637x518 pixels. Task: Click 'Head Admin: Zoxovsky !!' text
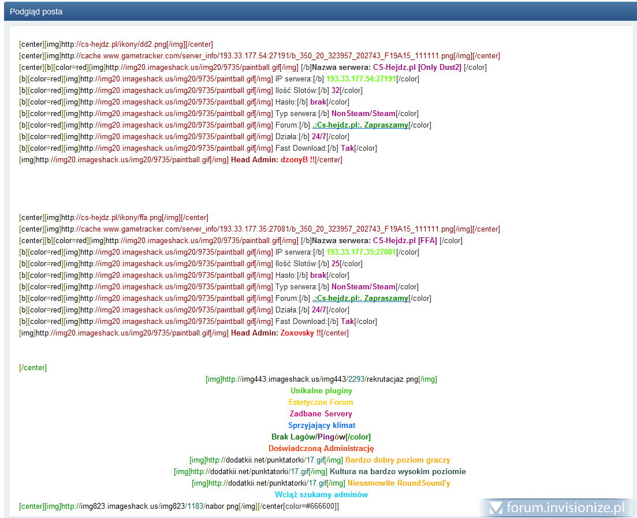point(276,333)
